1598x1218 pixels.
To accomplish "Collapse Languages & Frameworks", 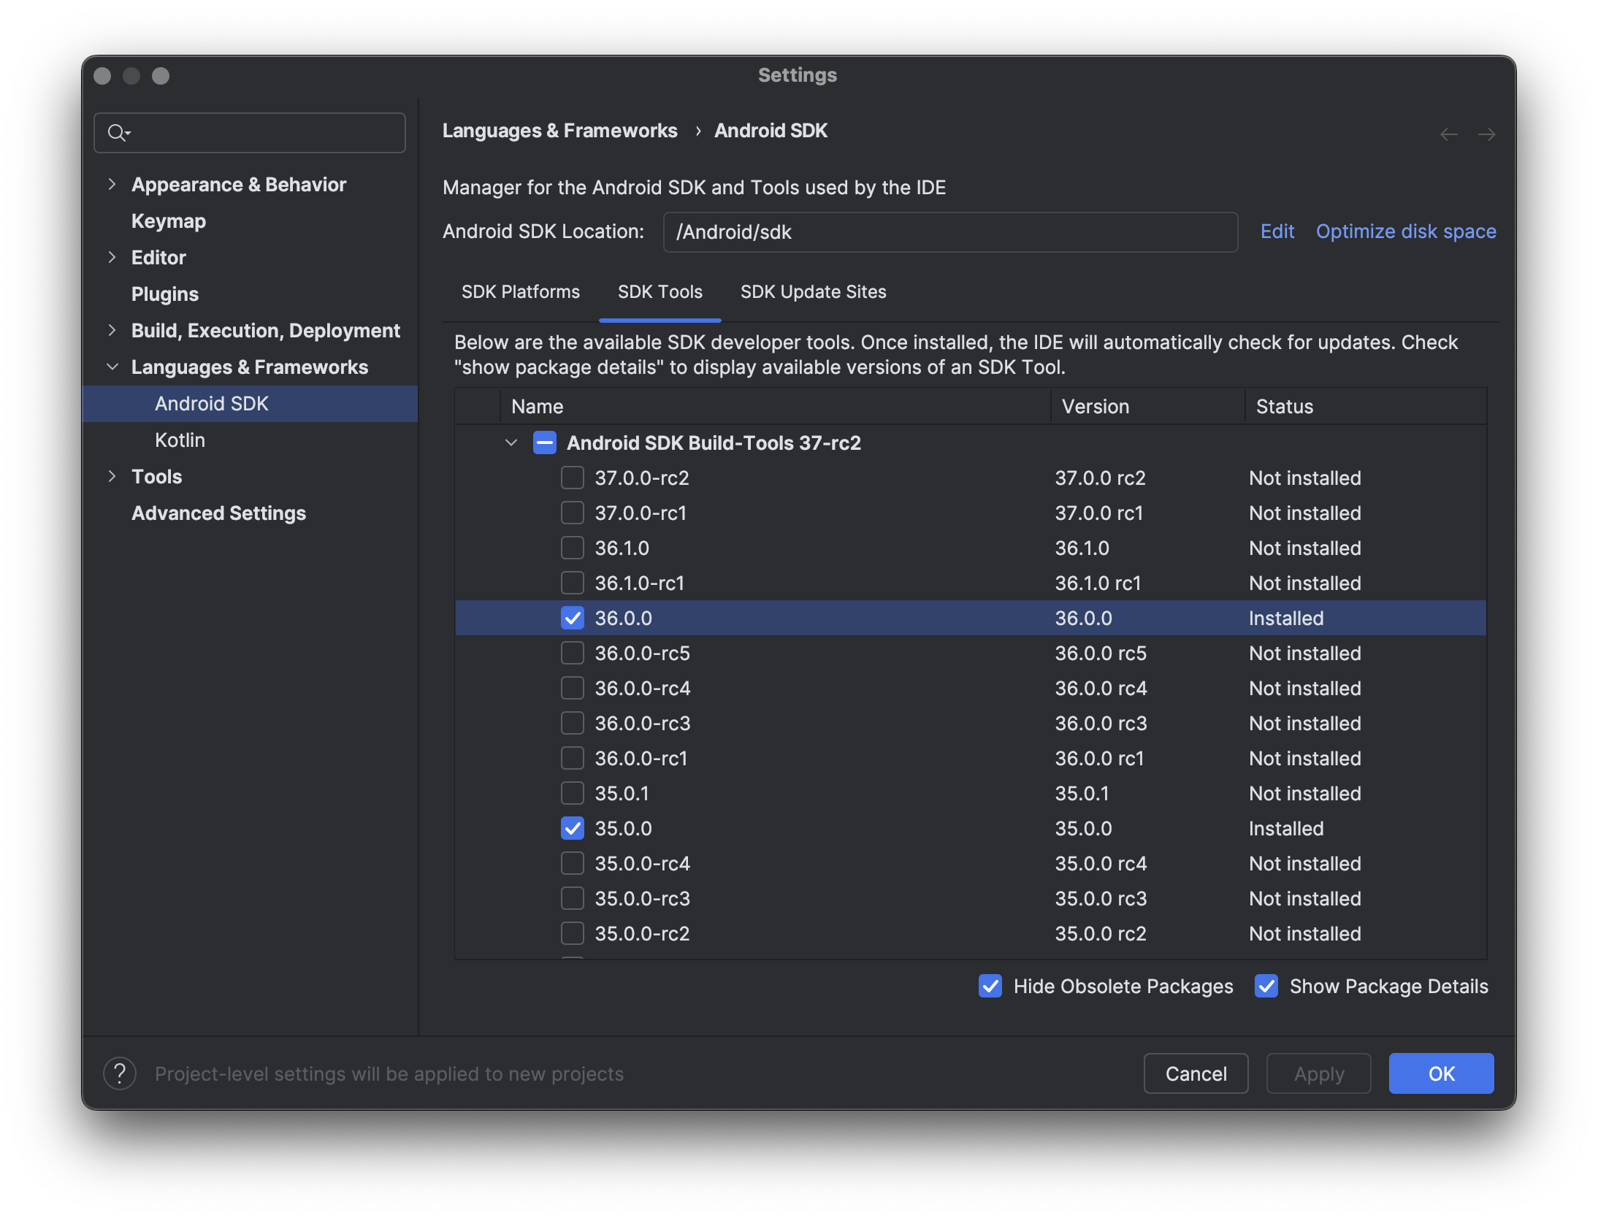I will [112, 367].
